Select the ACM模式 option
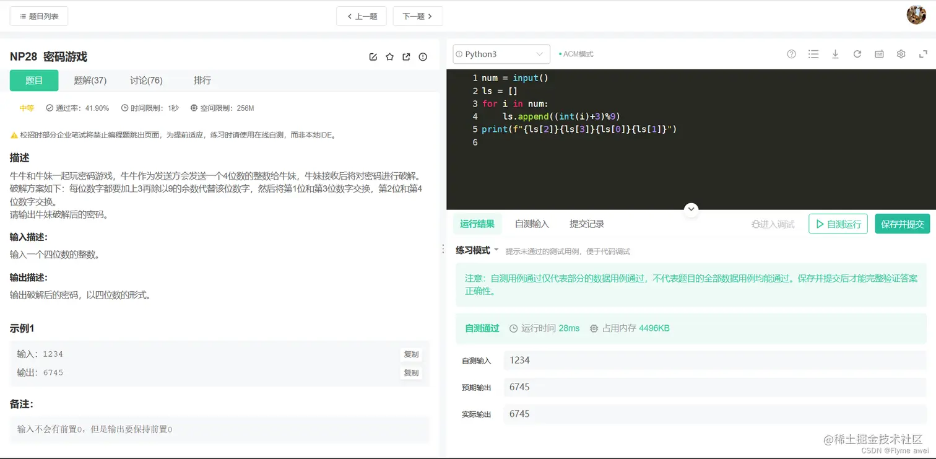The width and height of the screenshot is (936, 459). (576, 54)
